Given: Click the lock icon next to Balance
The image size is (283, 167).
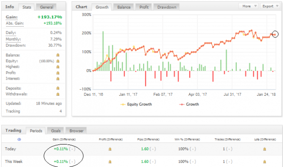Looking at the screenshot, I should [x=58, y=55].
